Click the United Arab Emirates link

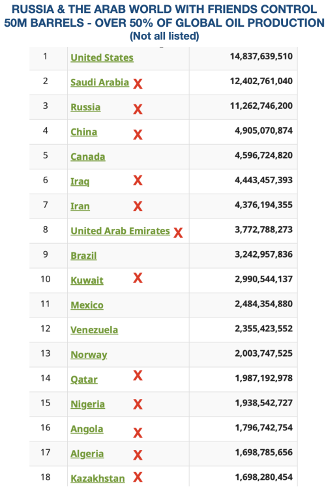(120, 231)
